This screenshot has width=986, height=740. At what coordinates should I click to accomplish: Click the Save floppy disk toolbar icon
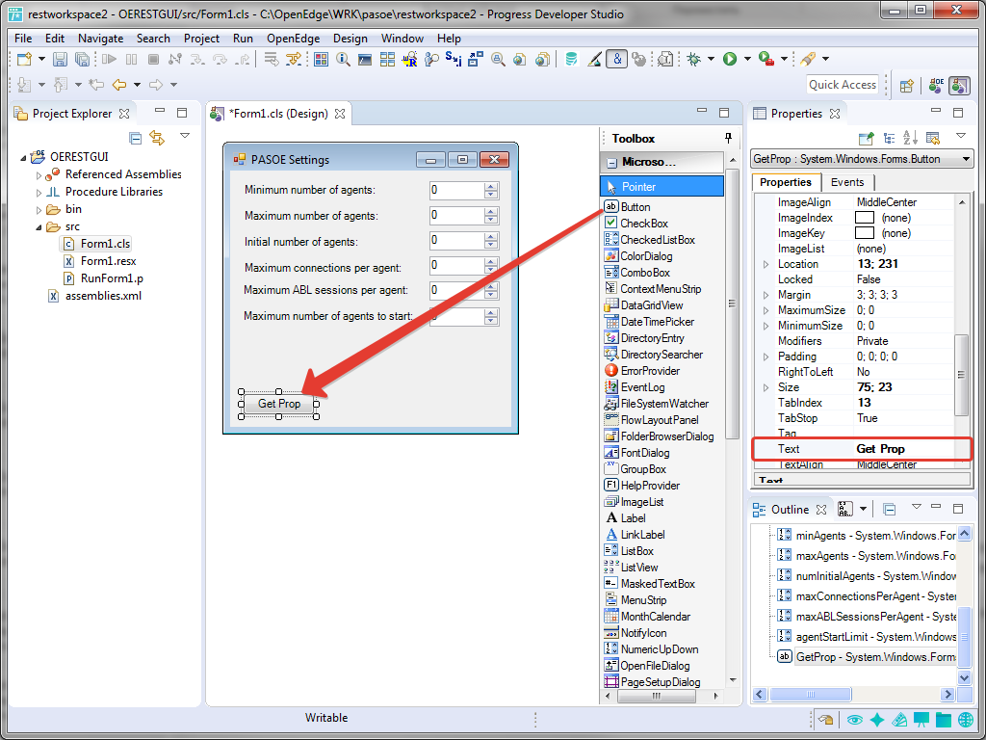pyautogui.click(x=60, y=59)
